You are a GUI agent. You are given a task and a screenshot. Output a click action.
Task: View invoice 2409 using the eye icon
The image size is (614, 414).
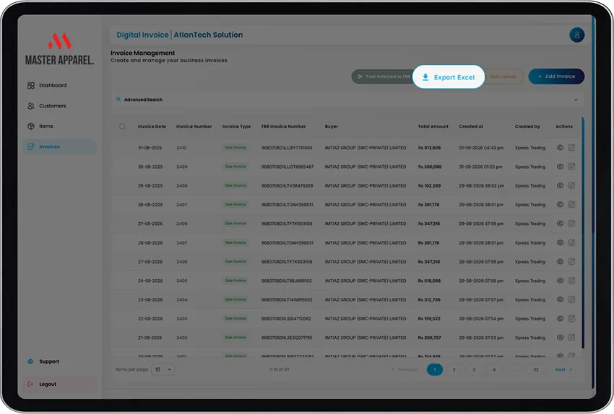(x=560, y=167)
